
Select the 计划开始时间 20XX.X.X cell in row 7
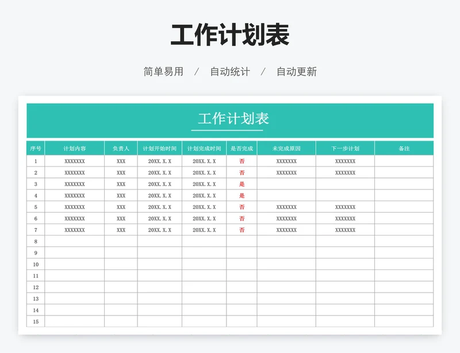(x=160, y=230)
